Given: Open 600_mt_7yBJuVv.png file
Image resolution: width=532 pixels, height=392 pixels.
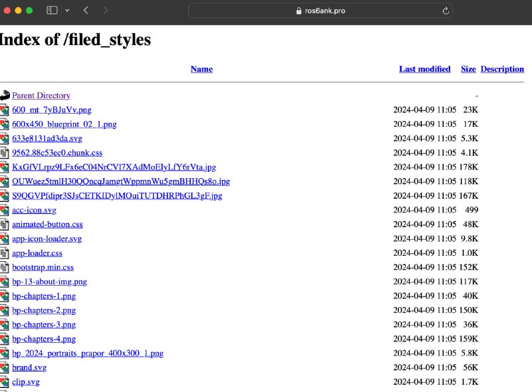Looking at the screenshot, I should coord(52,110).
